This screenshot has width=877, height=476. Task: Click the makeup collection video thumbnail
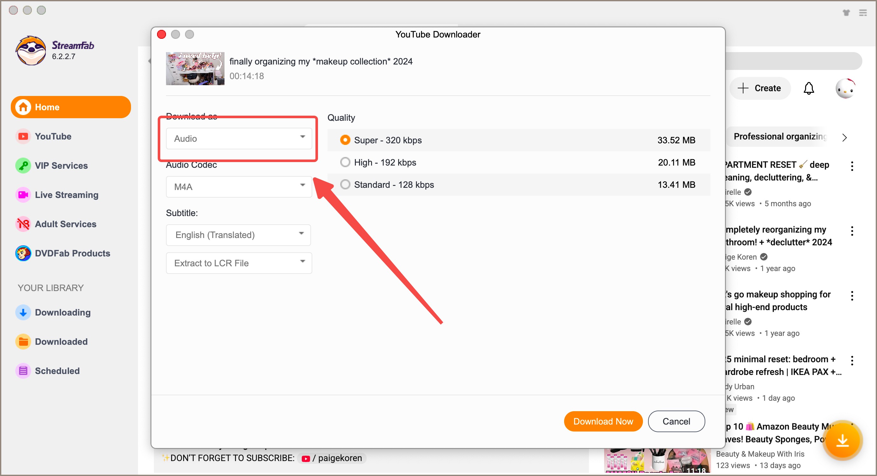click(195, 68)
